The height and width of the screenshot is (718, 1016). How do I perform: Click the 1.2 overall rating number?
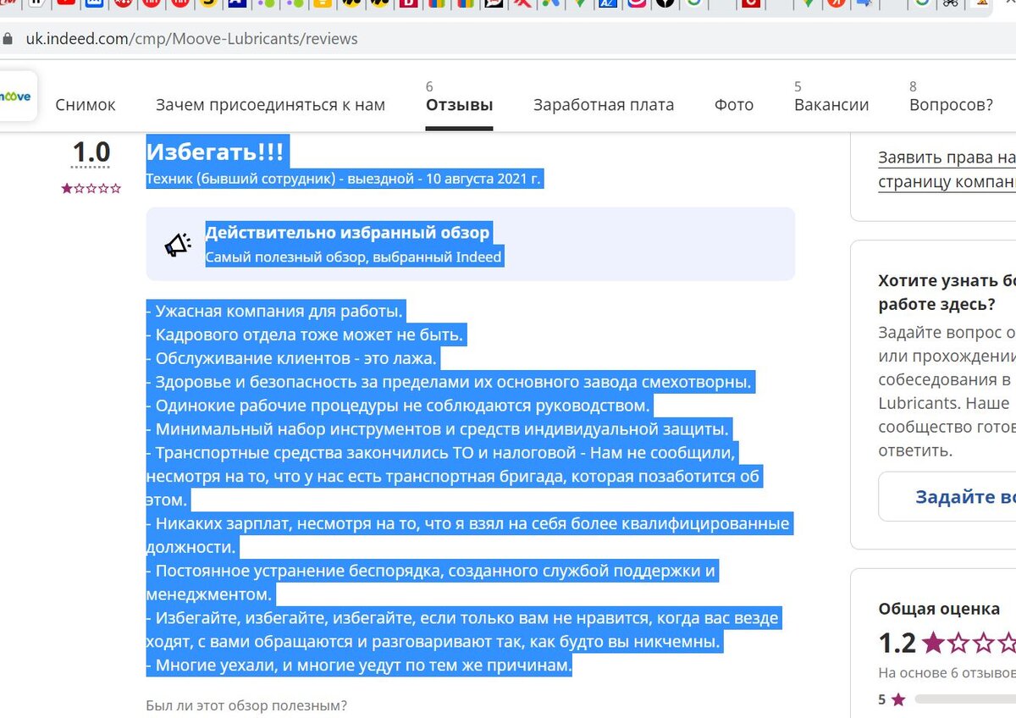tap(897, 643)
